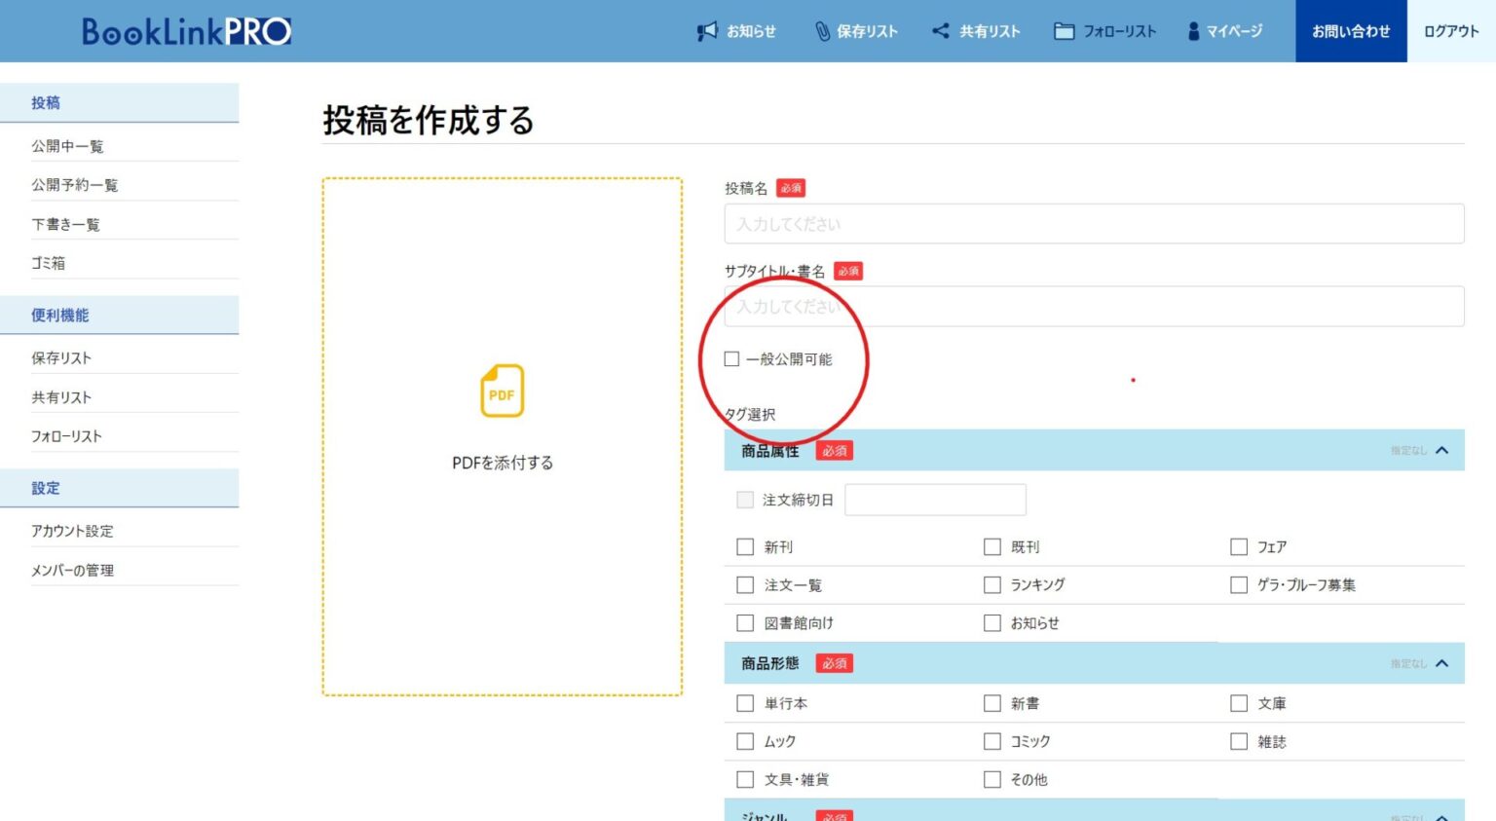Collapse the 商品属性 section chevron

(x=1441, y=450)
